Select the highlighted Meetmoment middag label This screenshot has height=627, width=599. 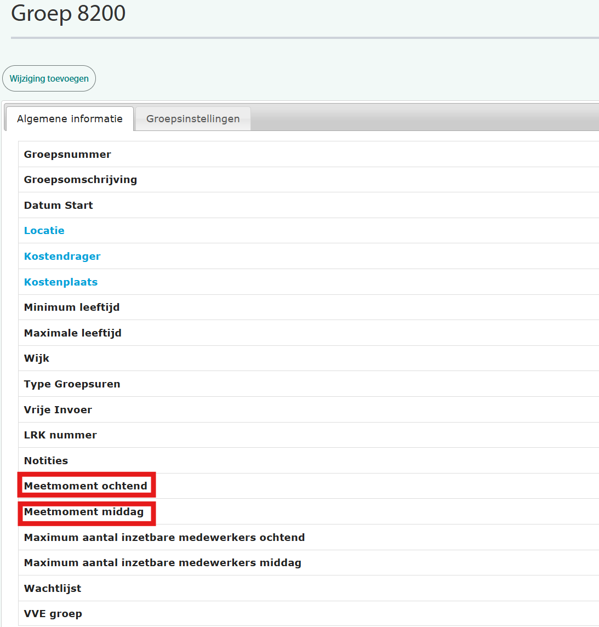point(84,512)
